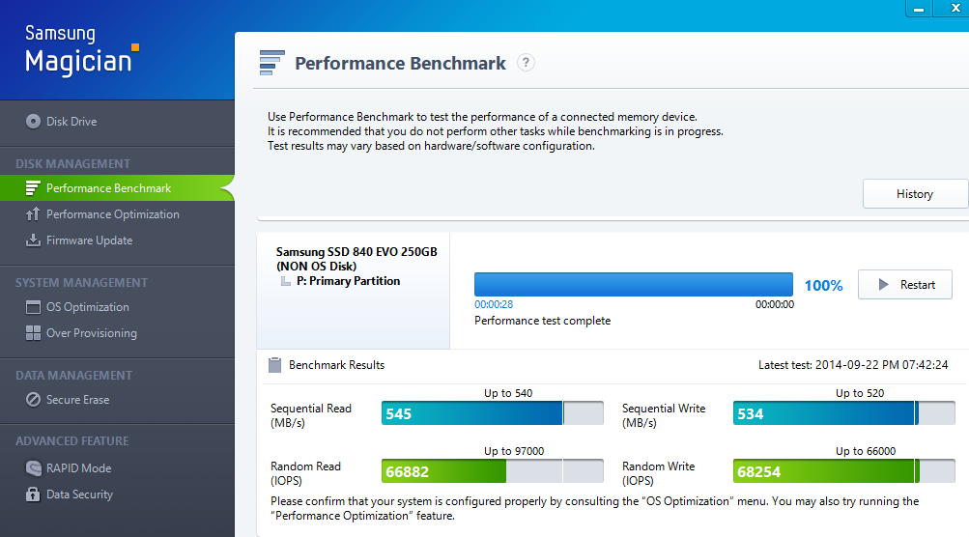Click the Performance Benchmark header icon
This screenshot has width=969, height=537.
coord(271,63)
